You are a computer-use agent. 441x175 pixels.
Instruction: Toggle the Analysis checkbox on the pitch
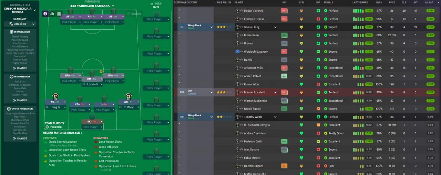click(129, 14)
